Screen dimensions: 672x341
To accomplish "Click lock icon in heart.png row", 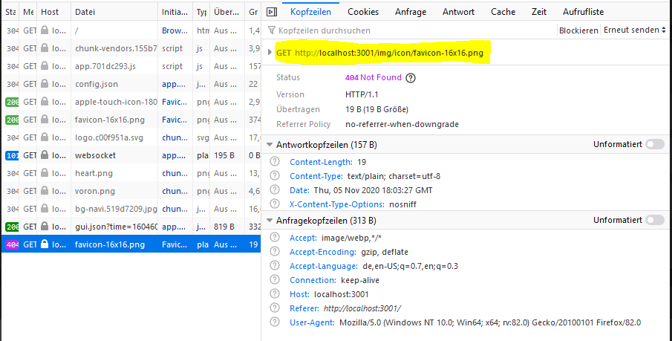I will tap(45, 173).
